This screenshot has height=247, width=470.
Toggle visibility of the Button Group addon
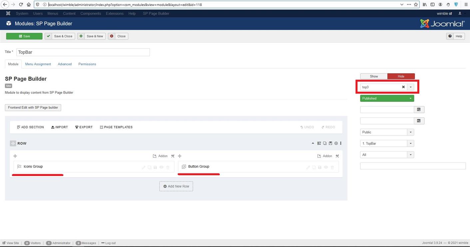point(326,167)
